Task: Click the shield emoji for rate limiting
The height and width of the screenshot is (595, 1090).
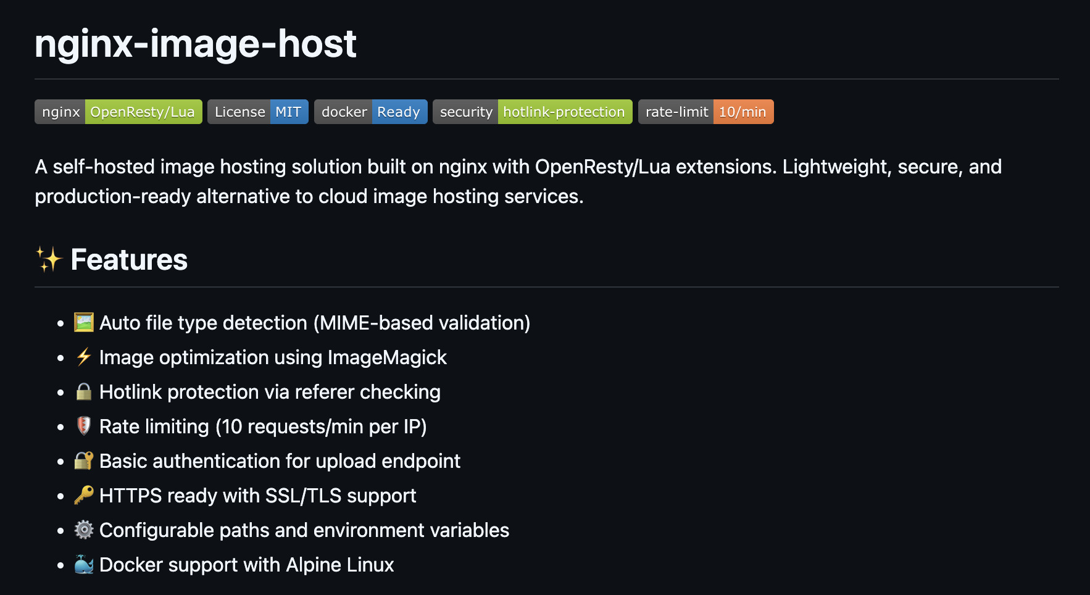Action: tap(84, 426)
